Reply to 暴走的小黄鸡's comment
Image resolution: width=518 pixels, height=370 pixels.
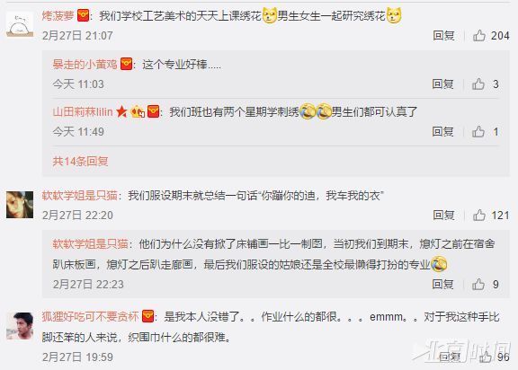pos(442,84)
